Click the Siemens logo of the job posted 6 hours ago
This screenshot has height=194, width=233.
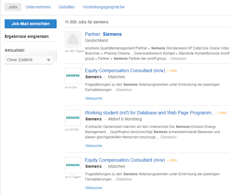pyautogui.click(x=73, y=75)
